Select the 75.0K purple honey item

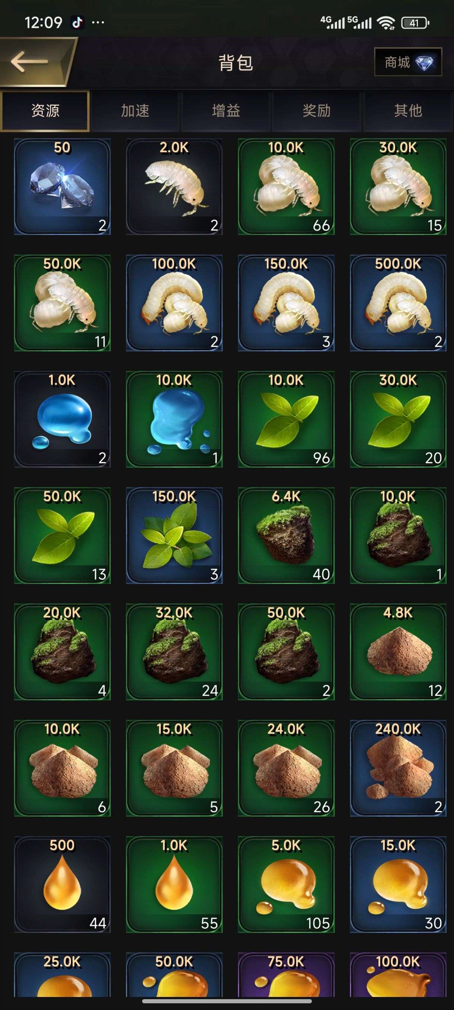click(286, 975)
